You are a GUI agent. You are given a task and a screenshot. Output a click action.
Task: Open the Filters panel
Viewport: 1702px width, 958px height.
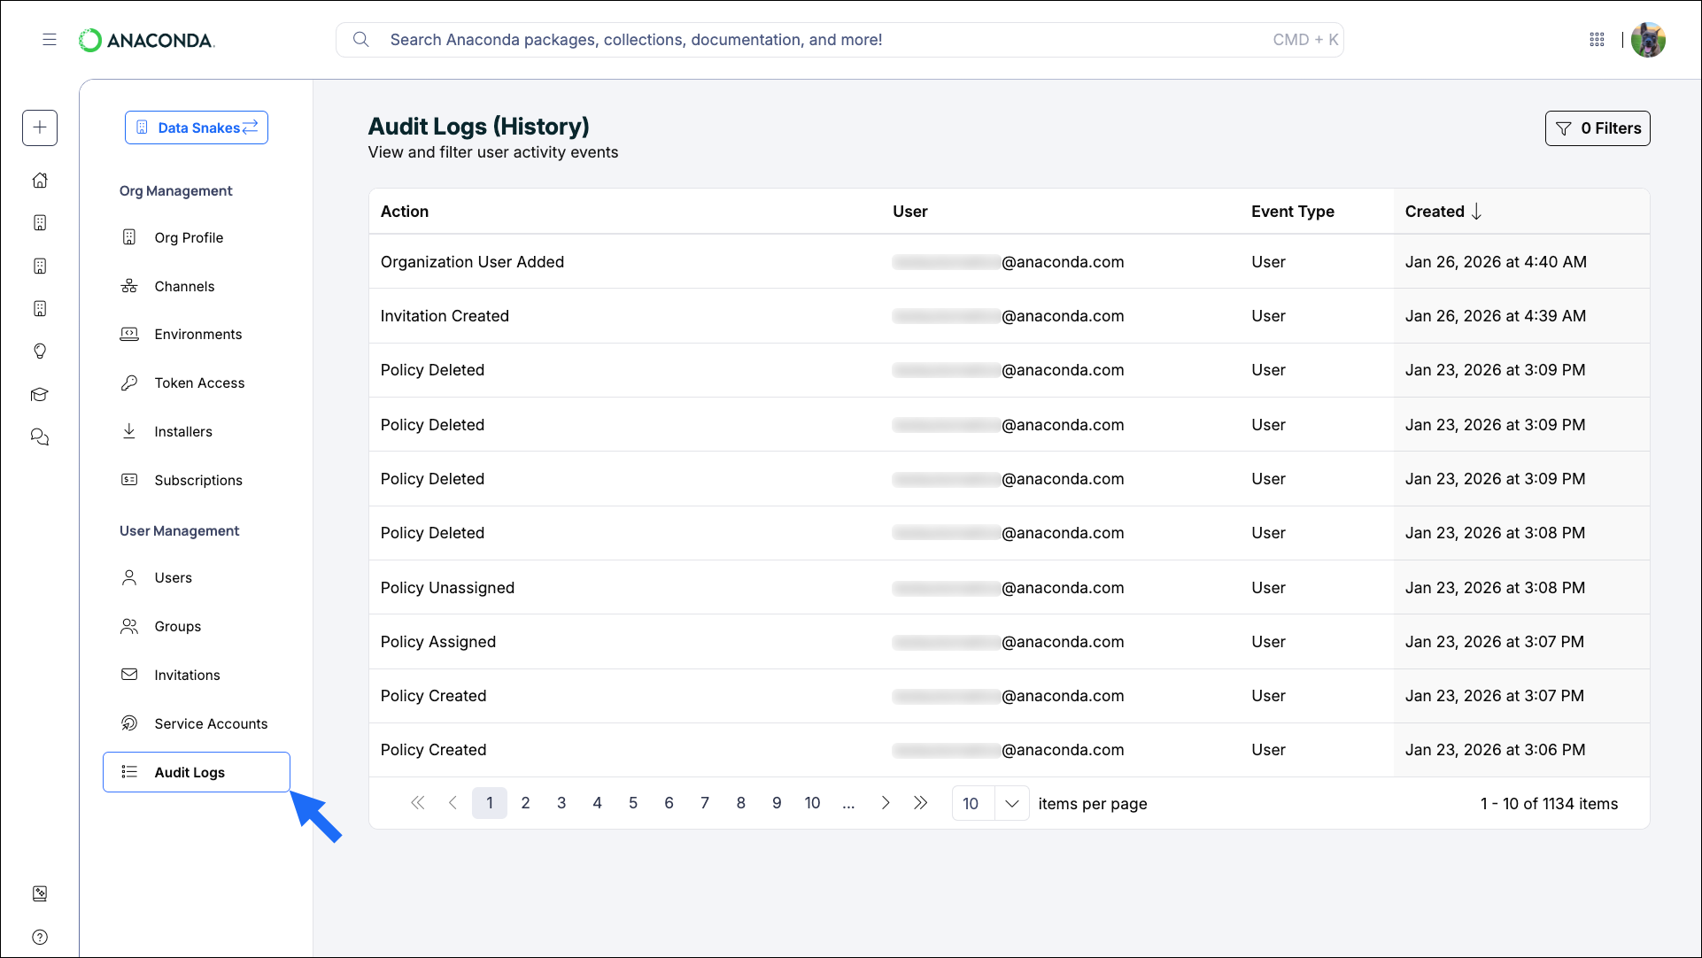(x=1598, y=127)
